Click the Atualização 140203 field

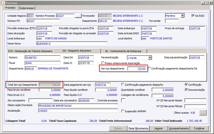click(x=78, y=111)
